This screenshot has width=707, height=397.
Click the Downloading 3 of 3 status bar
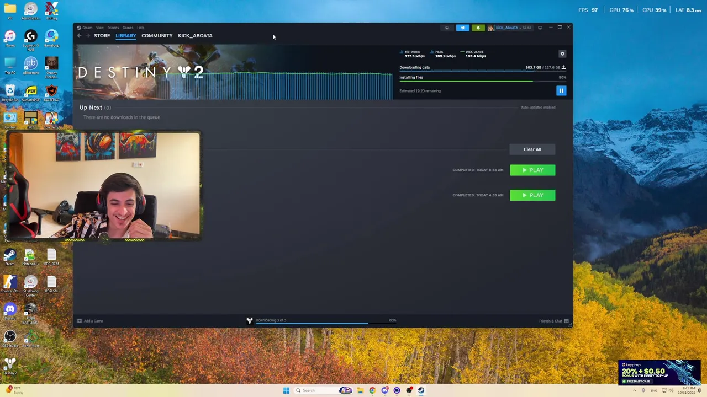click(x=323, y=320)
